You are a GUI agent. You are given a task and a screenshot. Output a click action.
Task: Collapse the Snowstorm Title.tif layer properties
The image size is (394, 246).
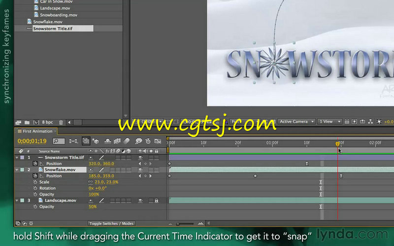tap(17, 157)
